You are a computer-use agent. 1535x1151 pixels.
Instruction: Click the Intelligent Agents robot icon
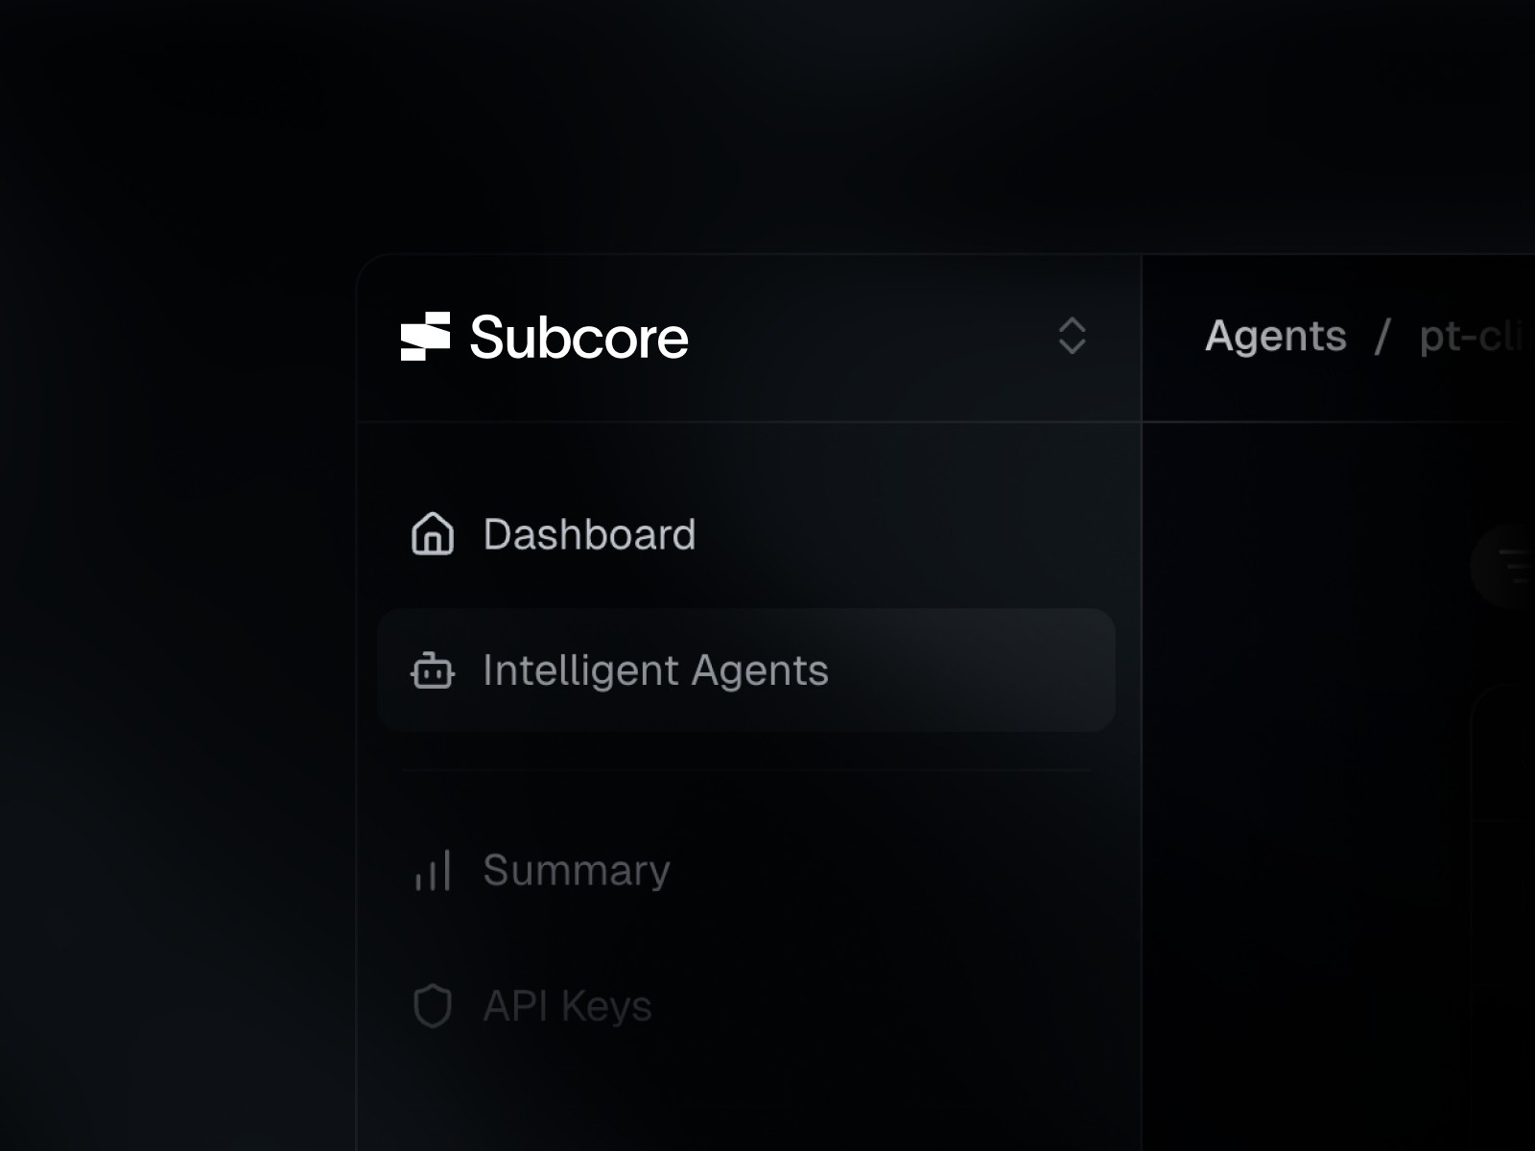[x=433, y=671]
